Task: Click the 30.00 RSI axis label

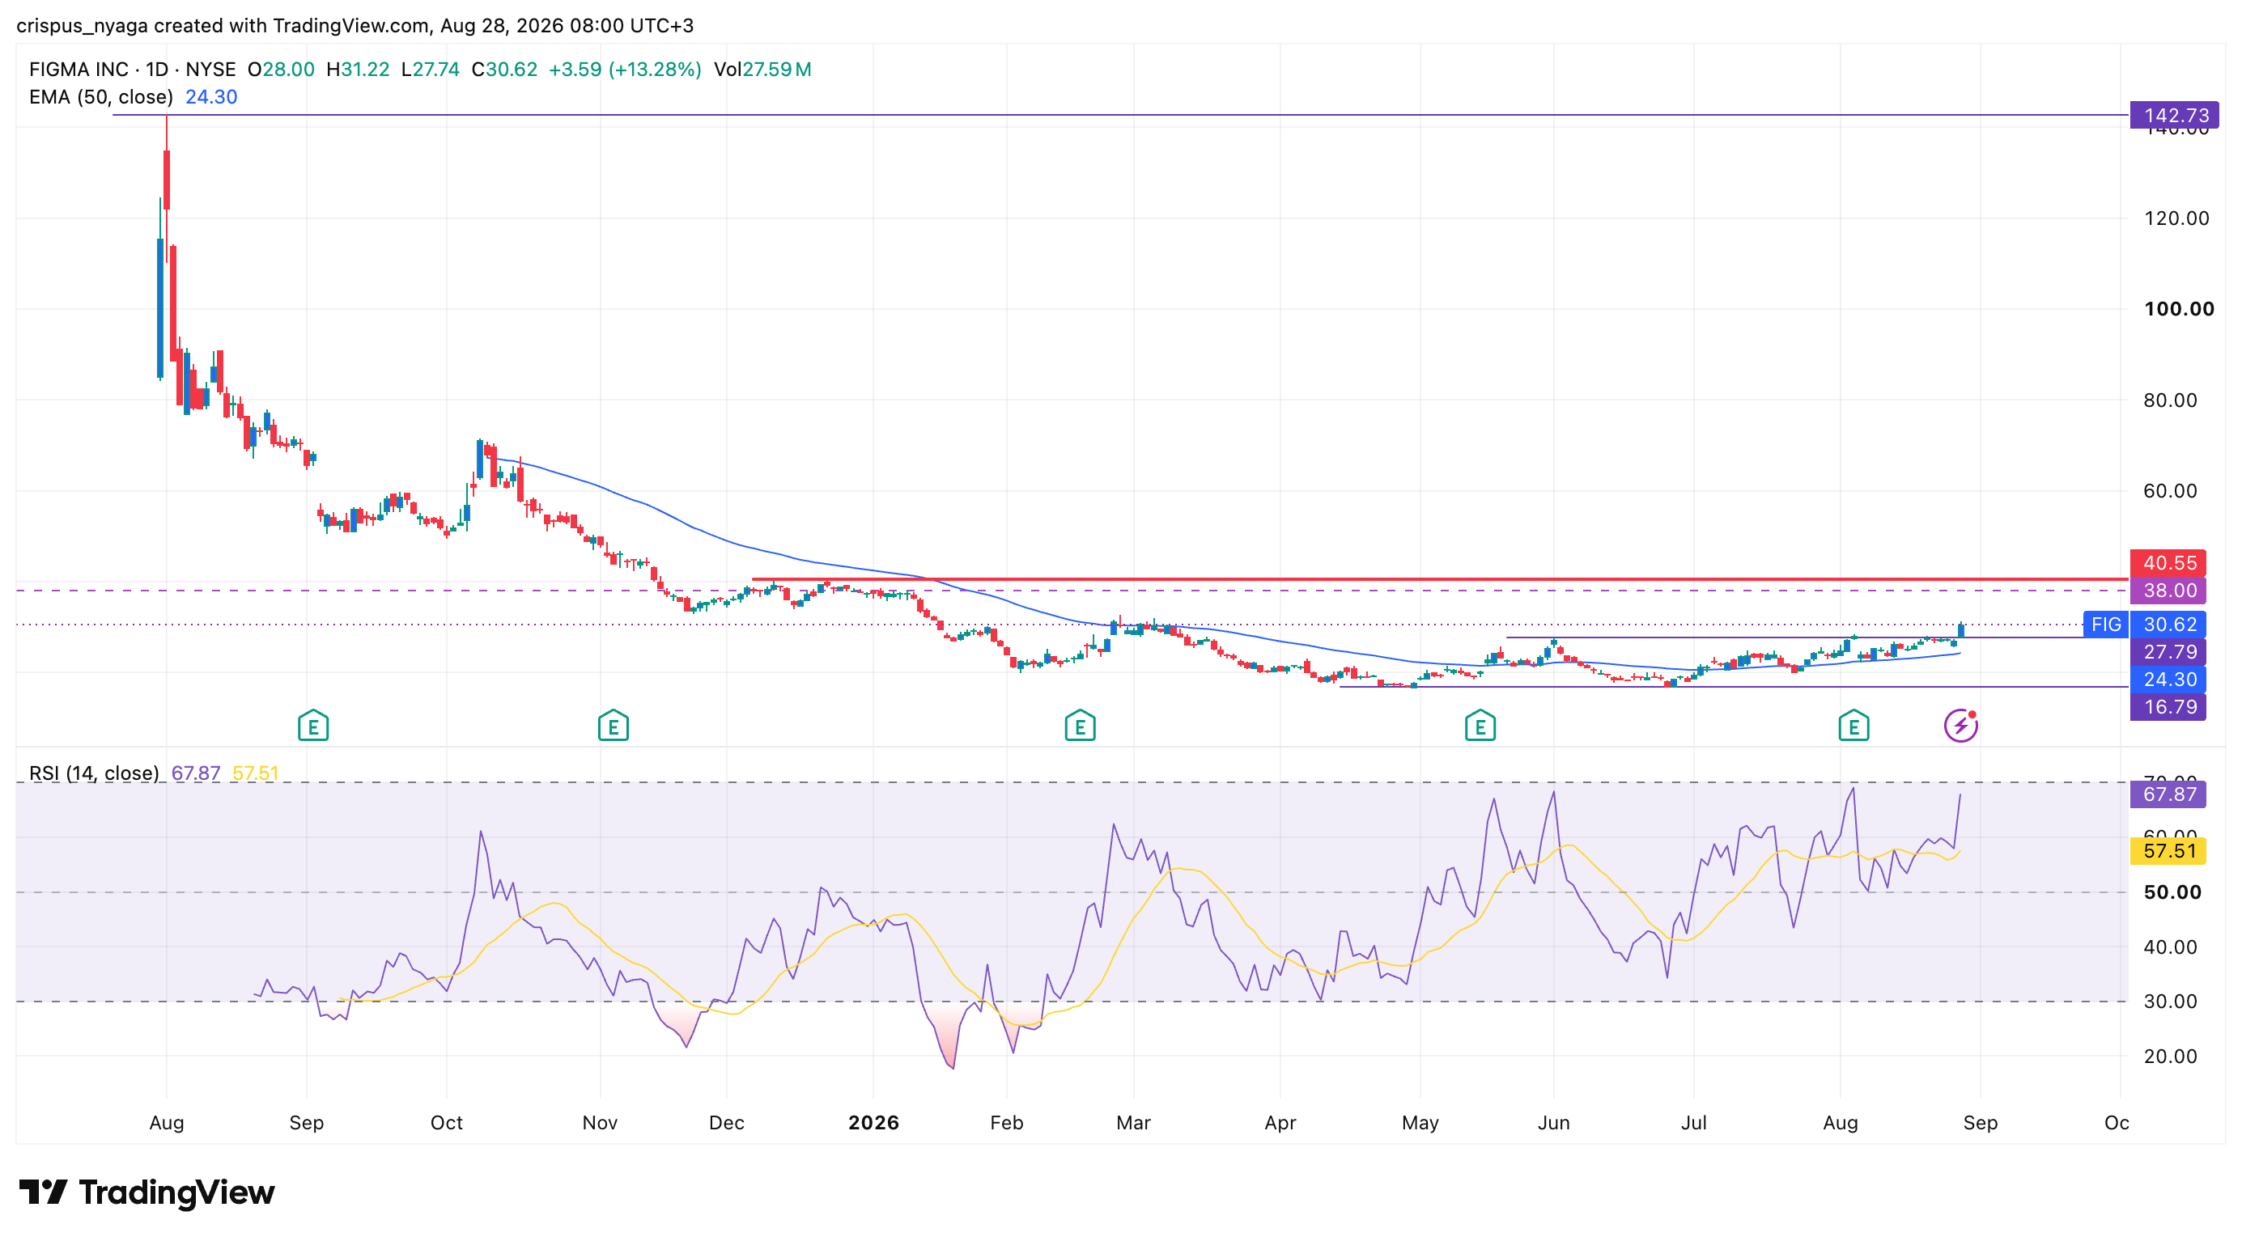Action: tap(2171, 1002)
